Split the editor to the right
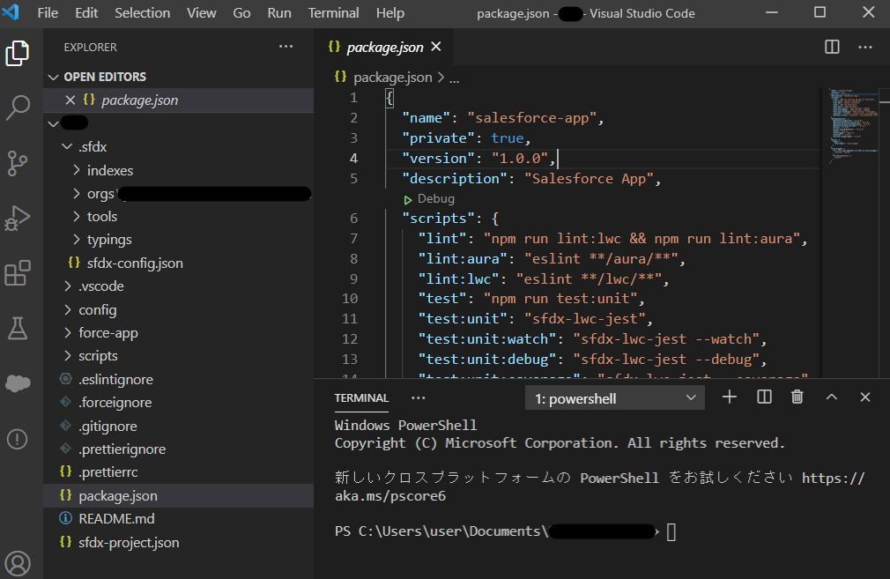The height and width of the screenshot is (579, 890). [832, 47]
